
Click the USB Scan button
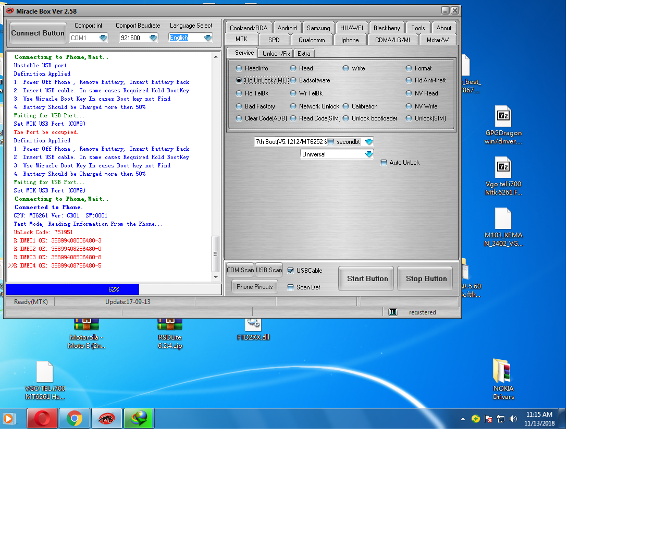tap(269, 270)
